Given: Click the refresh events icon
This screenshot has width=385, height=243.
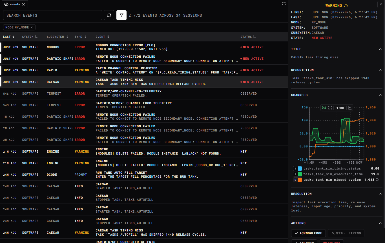Looking at the screenshot, I should pyautogui.click(x=109, y=15).
